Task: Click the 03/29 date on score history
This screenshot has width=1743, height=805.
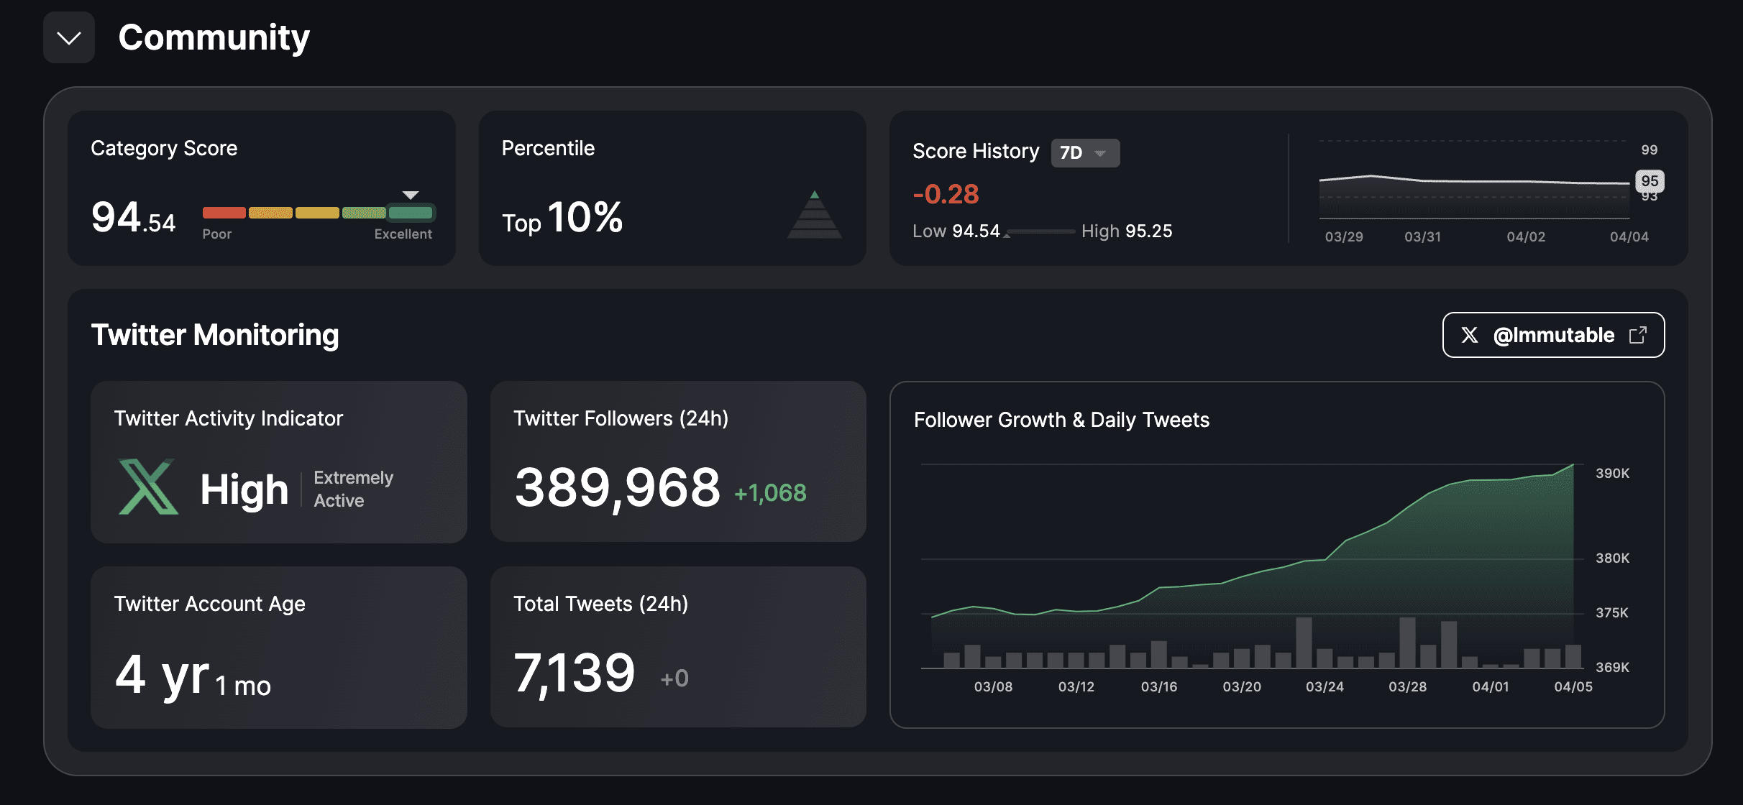Action: [1343, 236]
